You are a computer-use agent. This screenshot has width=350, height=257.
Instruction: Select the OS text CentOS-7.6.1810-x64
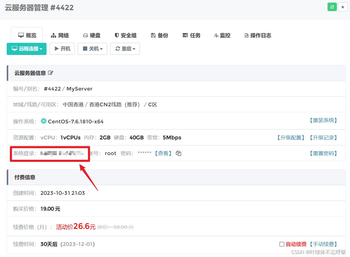76,122
